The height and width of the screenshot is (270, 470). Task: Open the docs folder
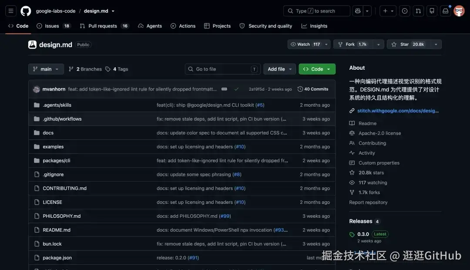tap(48, 132)
